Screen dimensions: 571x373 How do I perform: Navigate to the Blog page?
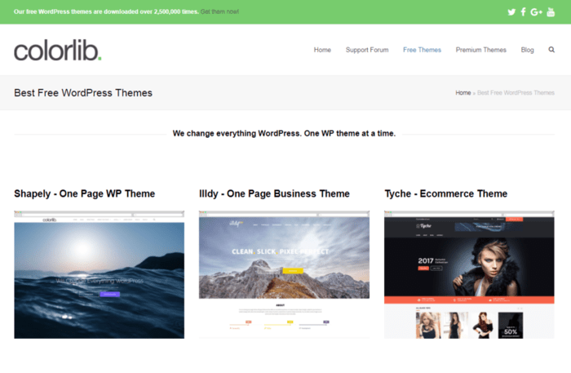point(527,50)
